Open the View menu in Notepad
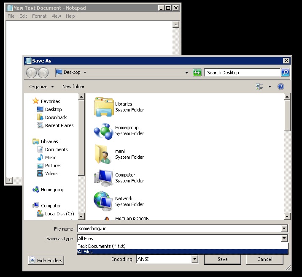Viewport: 302px width, 277px height. 56,16
